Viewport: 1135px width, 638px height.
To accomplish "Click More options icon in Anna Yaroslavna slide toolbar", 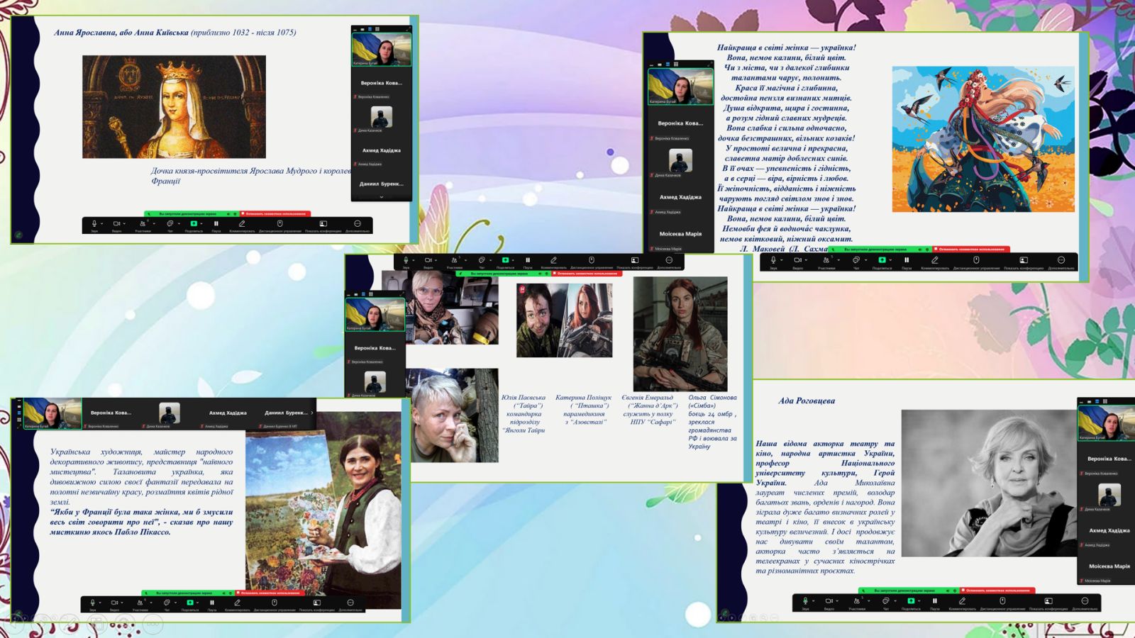I will (x=358, y=224).
